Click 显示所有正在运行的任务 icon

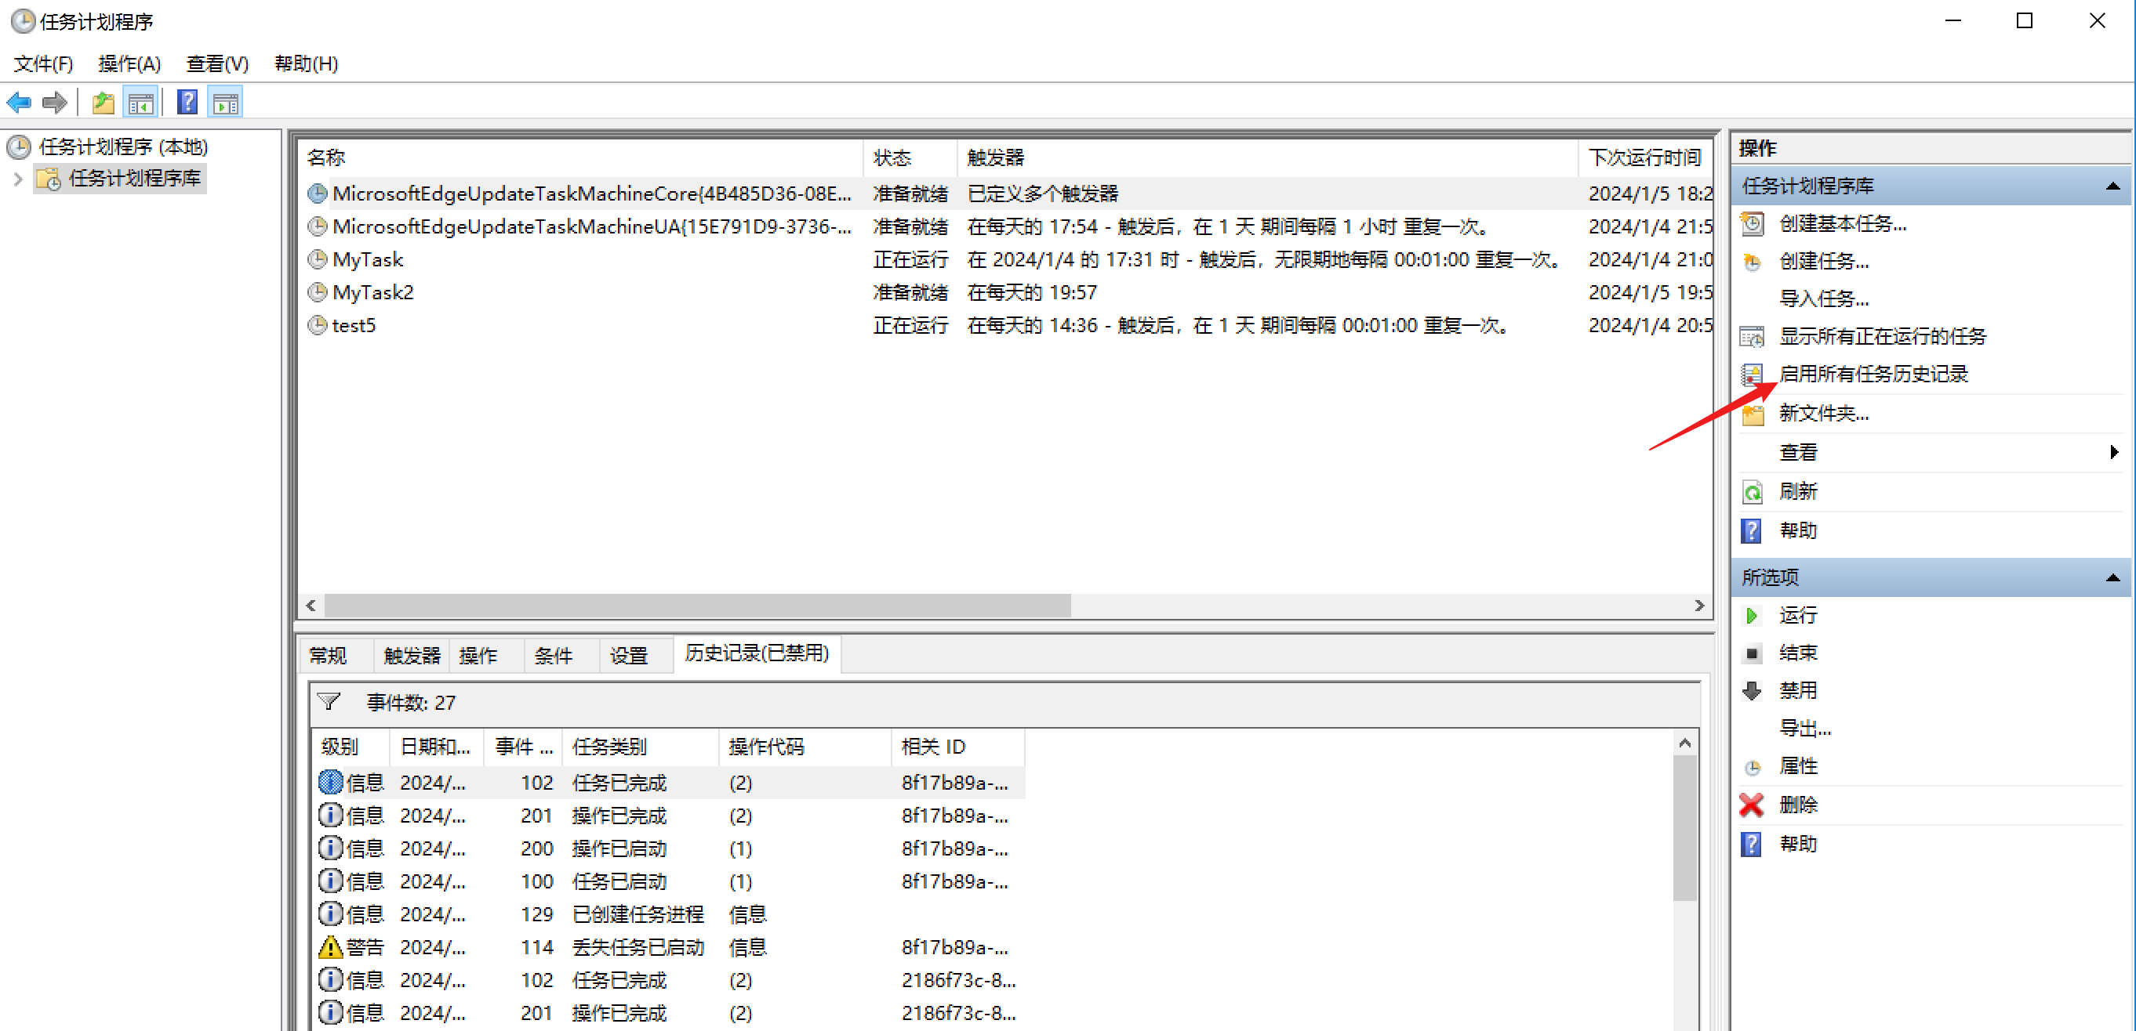1752,336
